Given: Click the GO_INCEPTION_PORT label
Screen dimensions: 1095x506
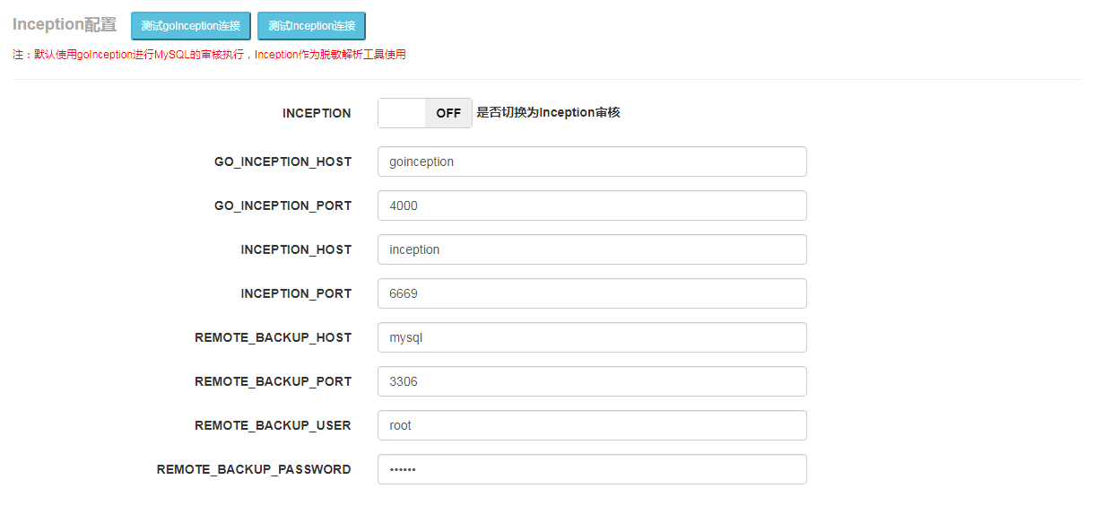Looking at the screenshot, I should [282, 205].
